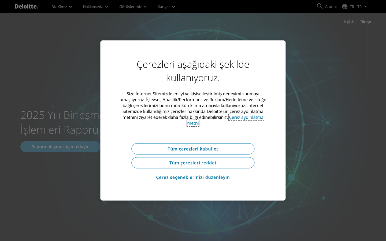Expand the chevron beside Hakkımızda
This screenshot has height=241, width=386.
pos(107,7)
